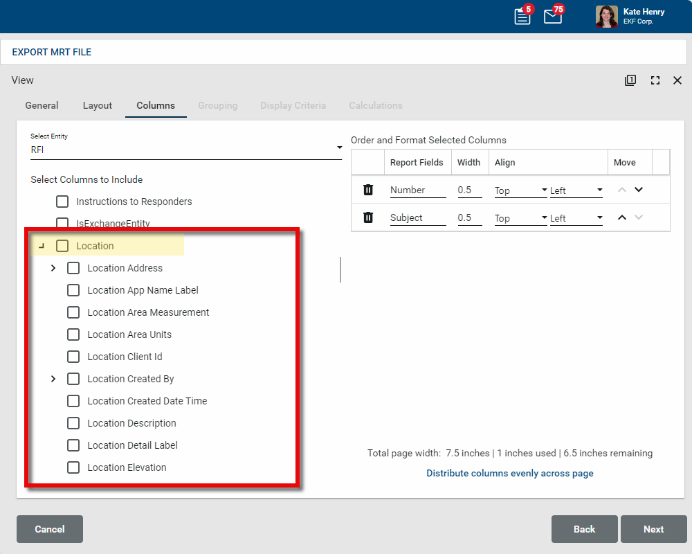Viewport: 692px width, 554px height.
Task: Delete the Number column row
Action: click(x=368, y=190)
